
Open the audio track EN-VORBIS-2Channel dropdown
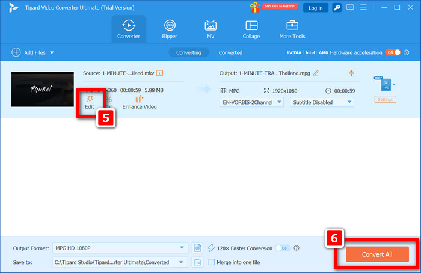251,102
